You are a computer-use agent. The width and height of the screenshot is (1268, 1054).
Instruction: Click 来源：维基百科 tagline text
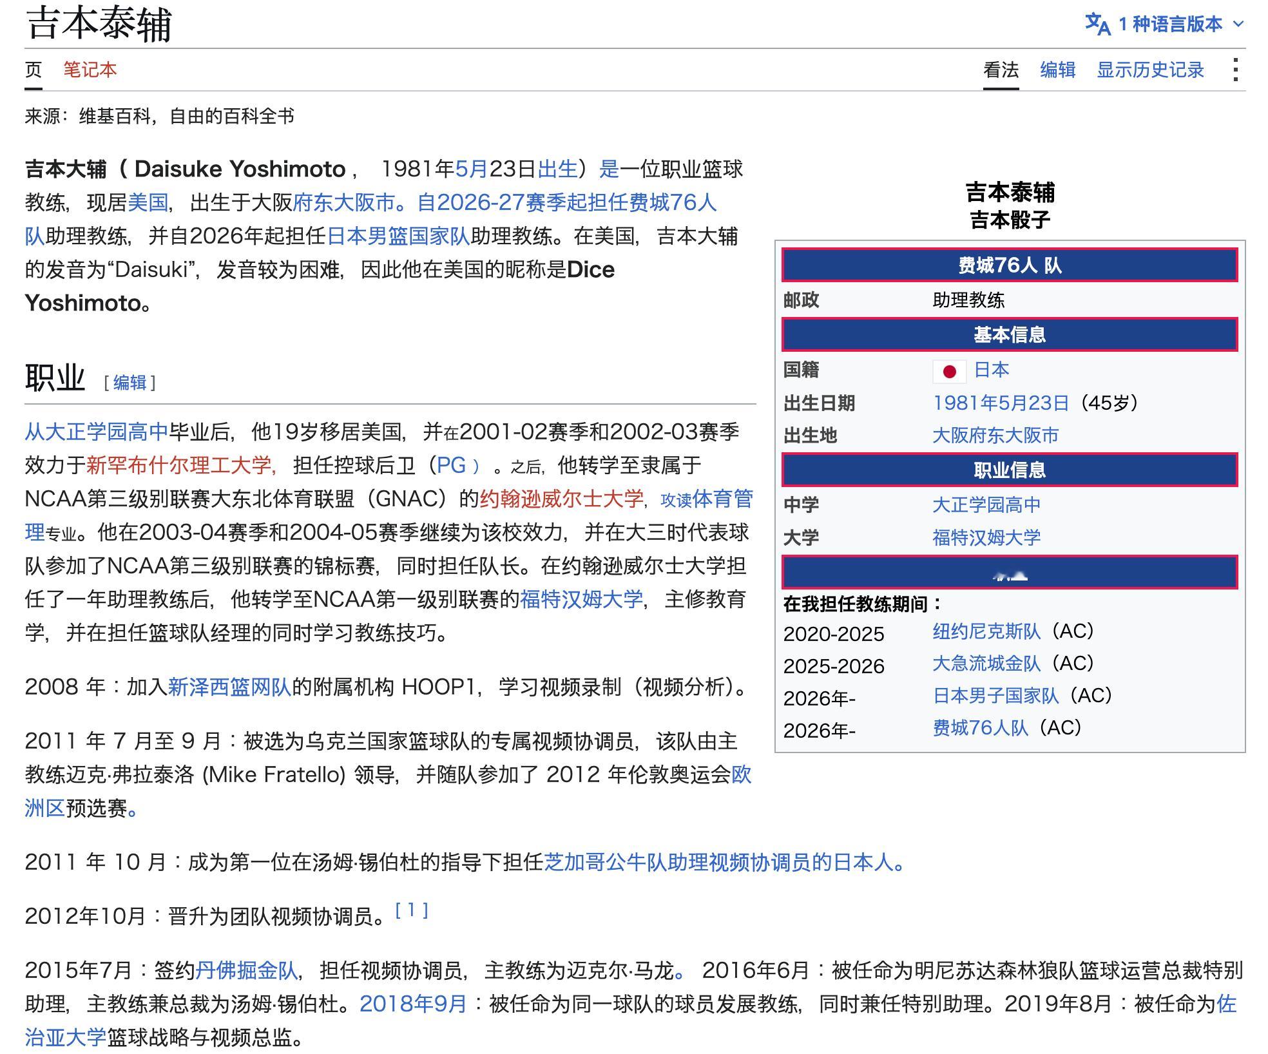pos(159,117)
